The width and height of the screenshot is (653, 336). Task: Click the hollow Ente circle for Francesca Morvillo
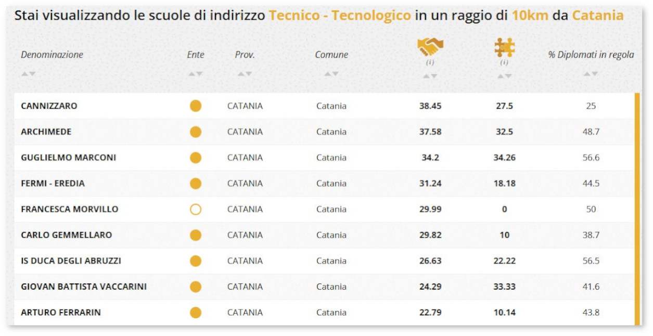[196, 209]
